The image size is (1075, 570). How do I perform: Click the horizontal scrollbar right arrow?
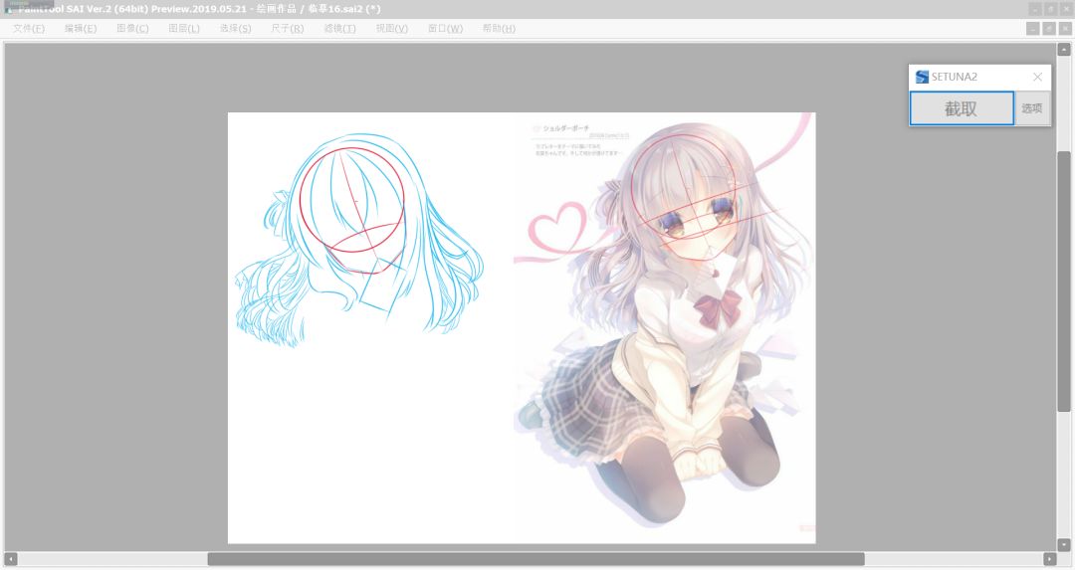point(1050,559)
